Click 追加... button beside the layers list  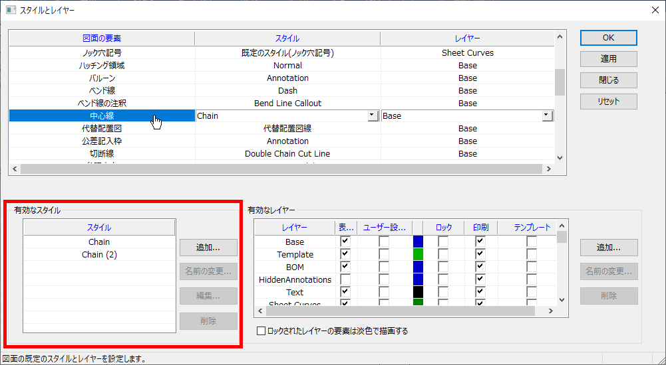tap(608, 248)
